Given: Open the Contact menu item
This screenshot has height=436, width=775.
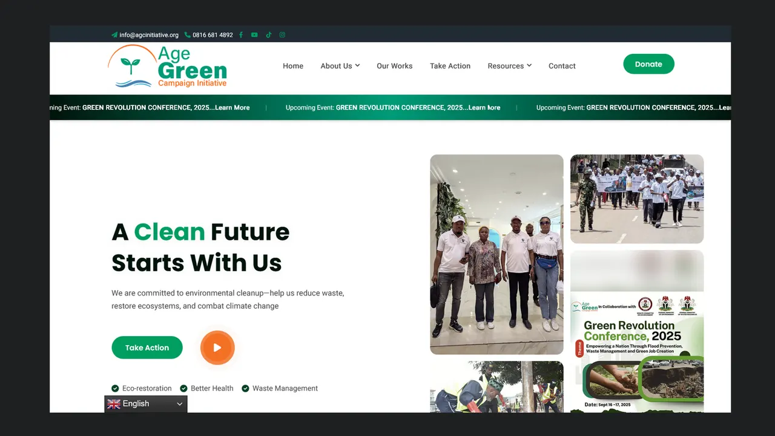Looking at the screenshot, I should click(x=562, y=66).
